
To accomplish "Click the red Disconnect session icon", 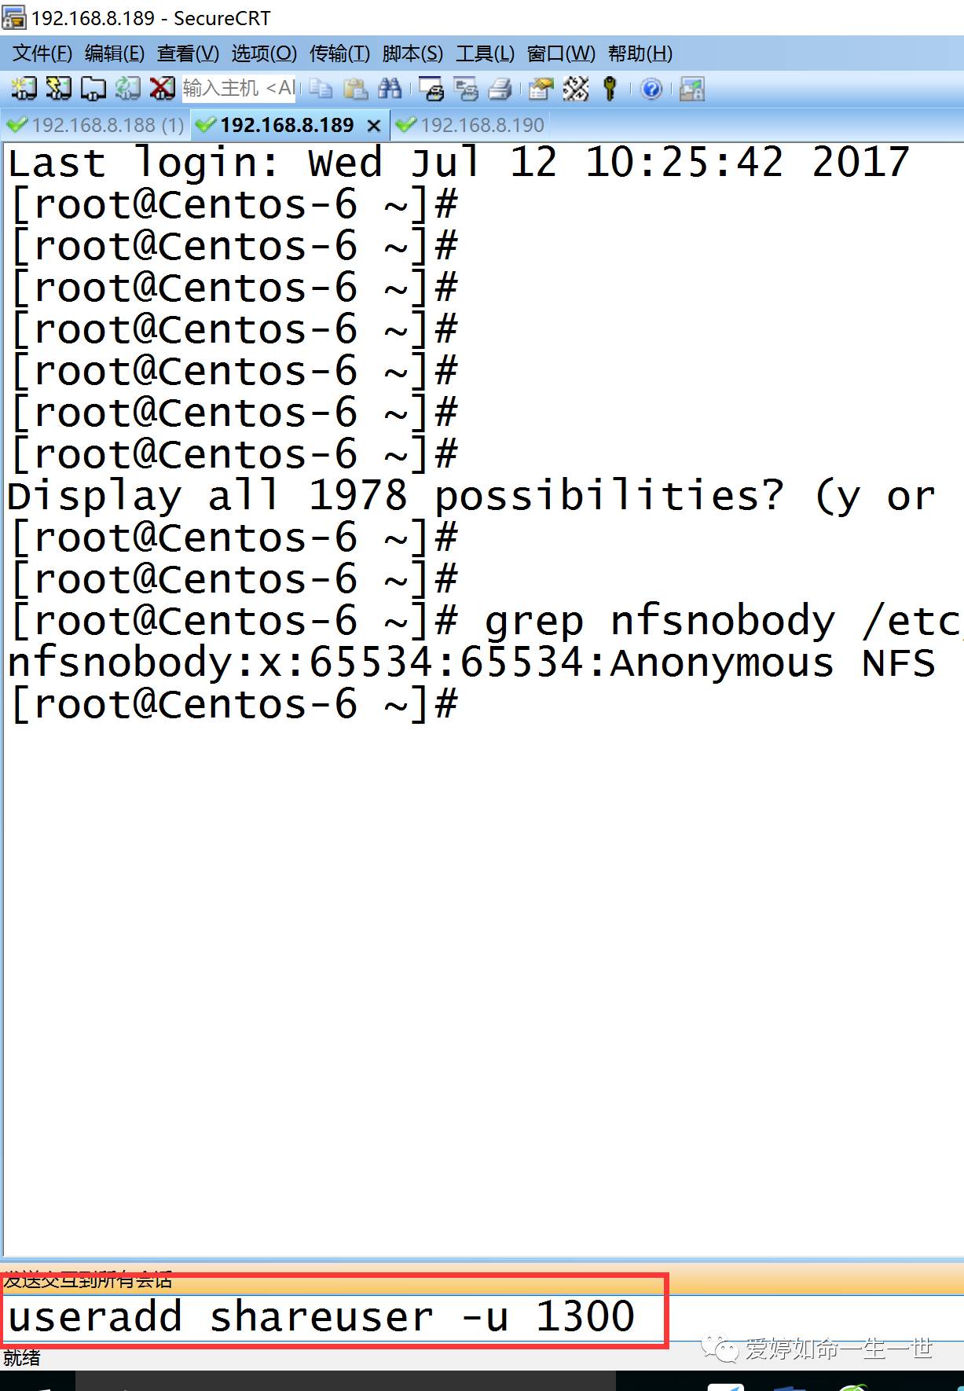I will pos(162,89).
